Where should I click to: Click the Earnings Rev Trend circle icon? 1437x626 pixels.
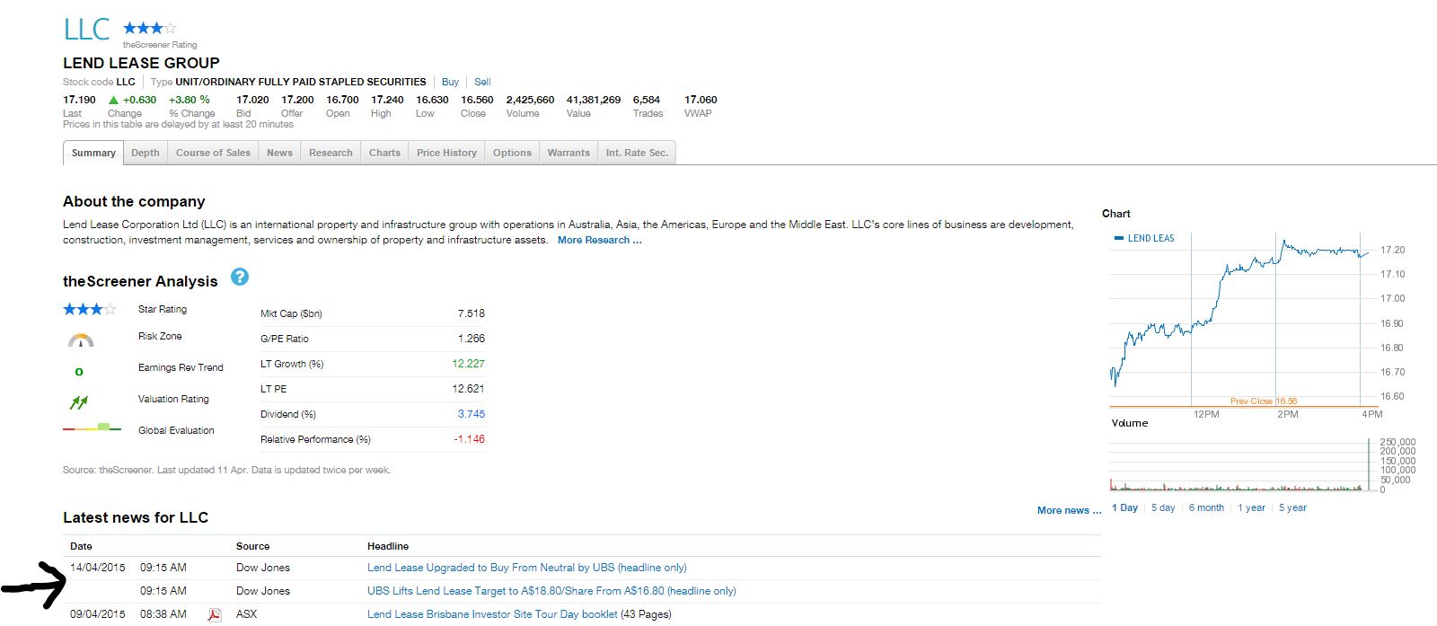click(79, 371)
